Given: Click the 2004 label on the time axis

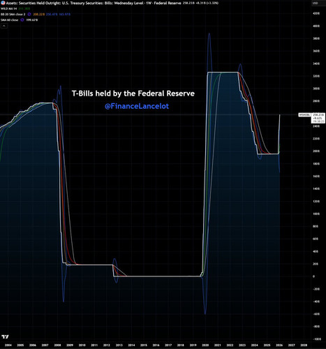Looking at the screenshot, I should (x=8, y=345).
